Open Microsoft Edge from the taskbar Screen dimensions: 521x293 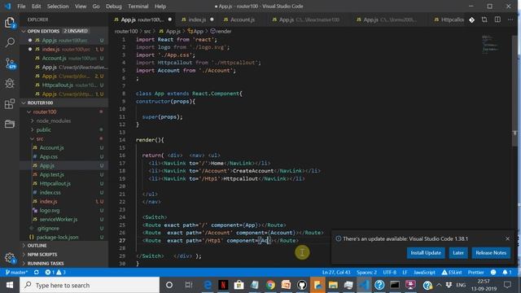click(208, 285)
